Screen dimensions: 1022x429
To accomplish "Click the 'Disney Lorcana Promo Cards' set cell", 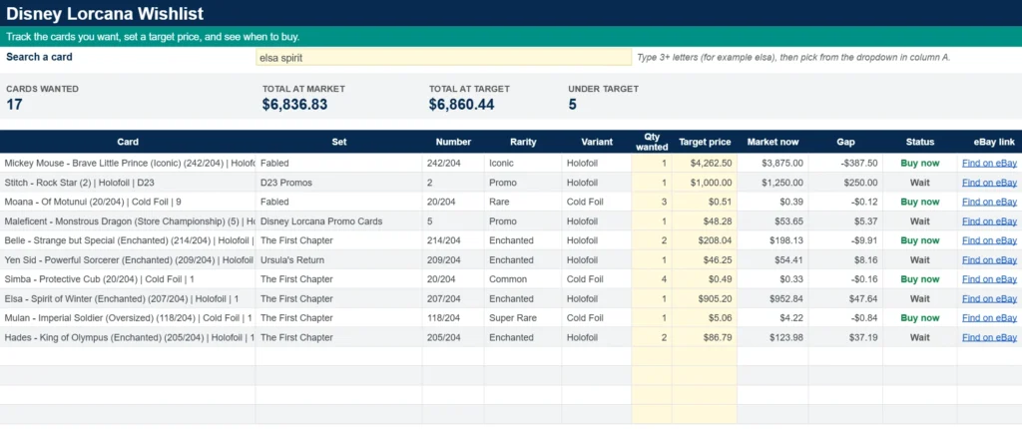I will pyautogui.click(x=339, y=221).
